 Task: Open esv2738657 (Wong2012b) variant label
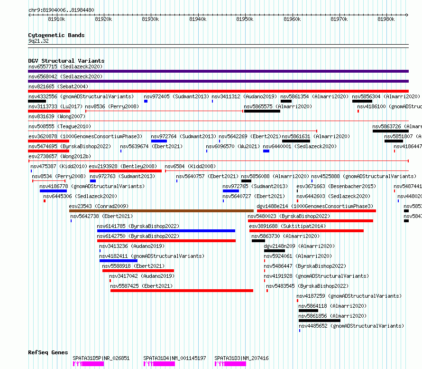click(60, 156)
